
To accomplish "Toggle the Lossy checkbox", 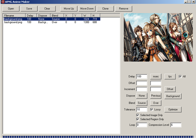I will tap(152, 110).
